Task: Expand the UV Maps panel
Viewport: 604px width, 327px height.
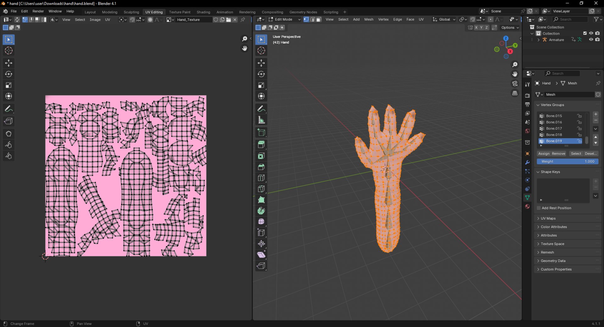Action: (x=568, y=218)
